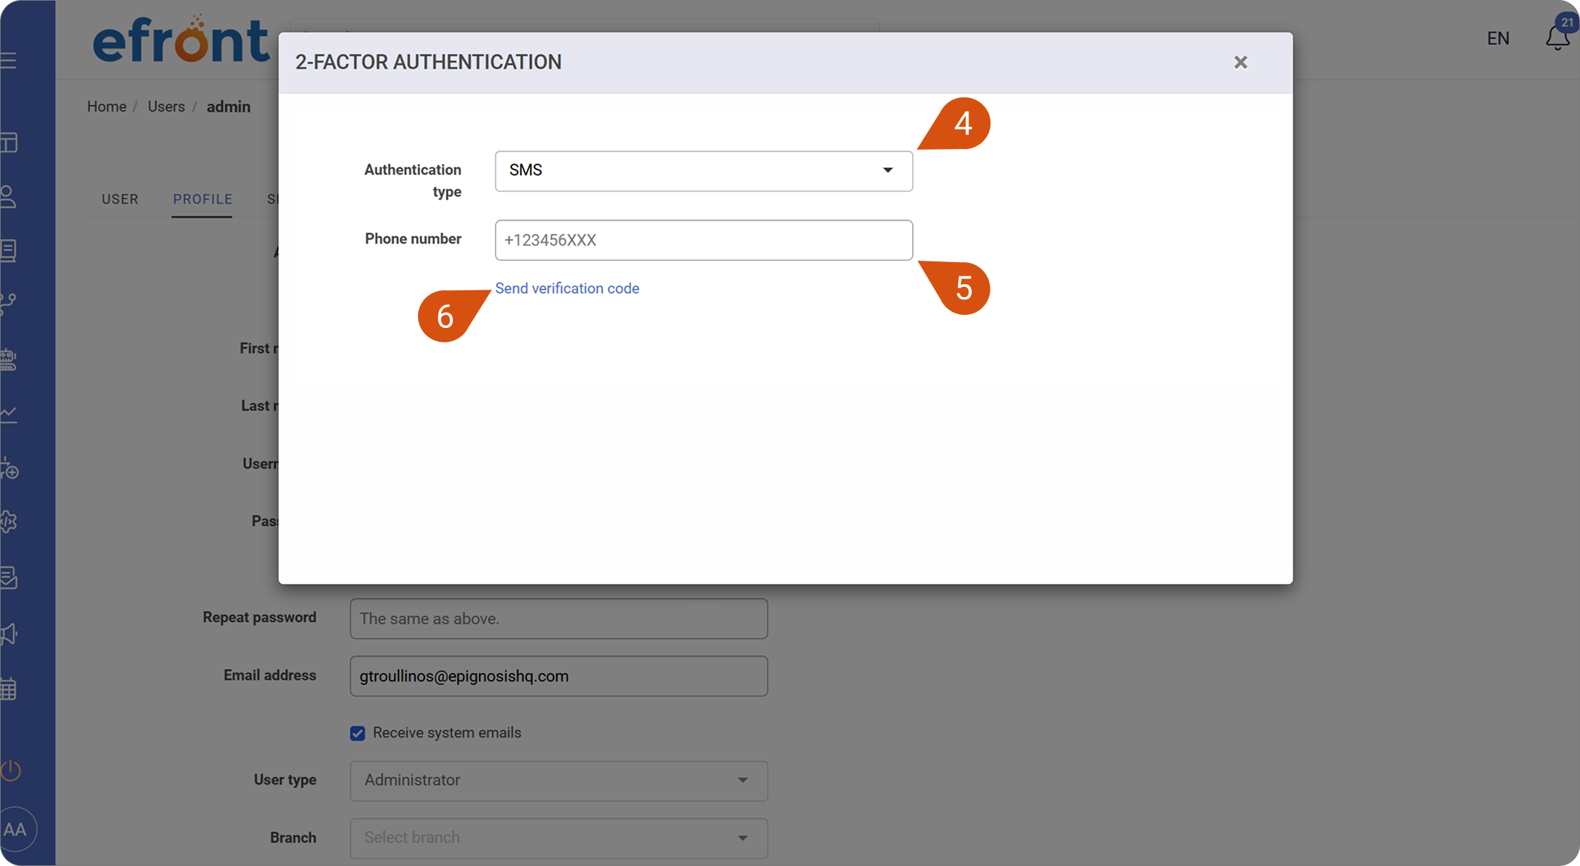Open the courses book icon in sidebar
This screenshot has height=866, width=1580.
point(8,250)
